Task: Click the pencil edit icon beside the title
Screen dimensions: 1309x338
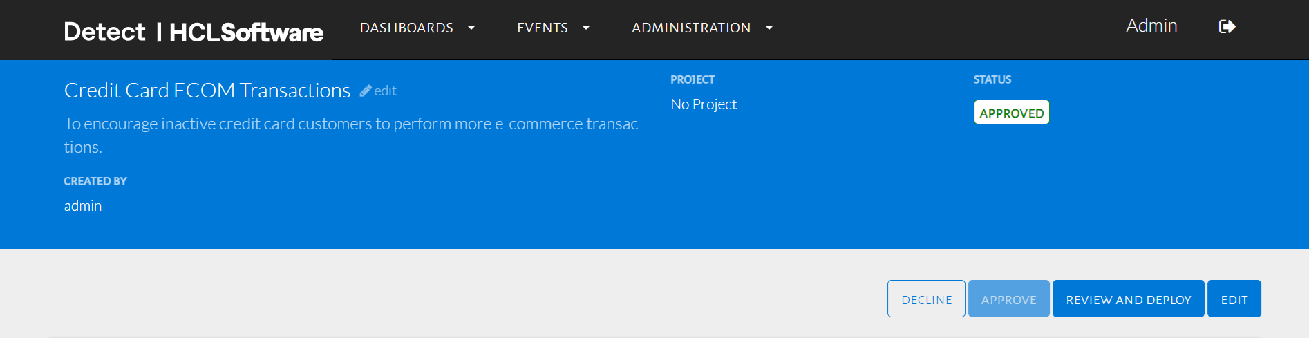Action: [x=366, y=91]
